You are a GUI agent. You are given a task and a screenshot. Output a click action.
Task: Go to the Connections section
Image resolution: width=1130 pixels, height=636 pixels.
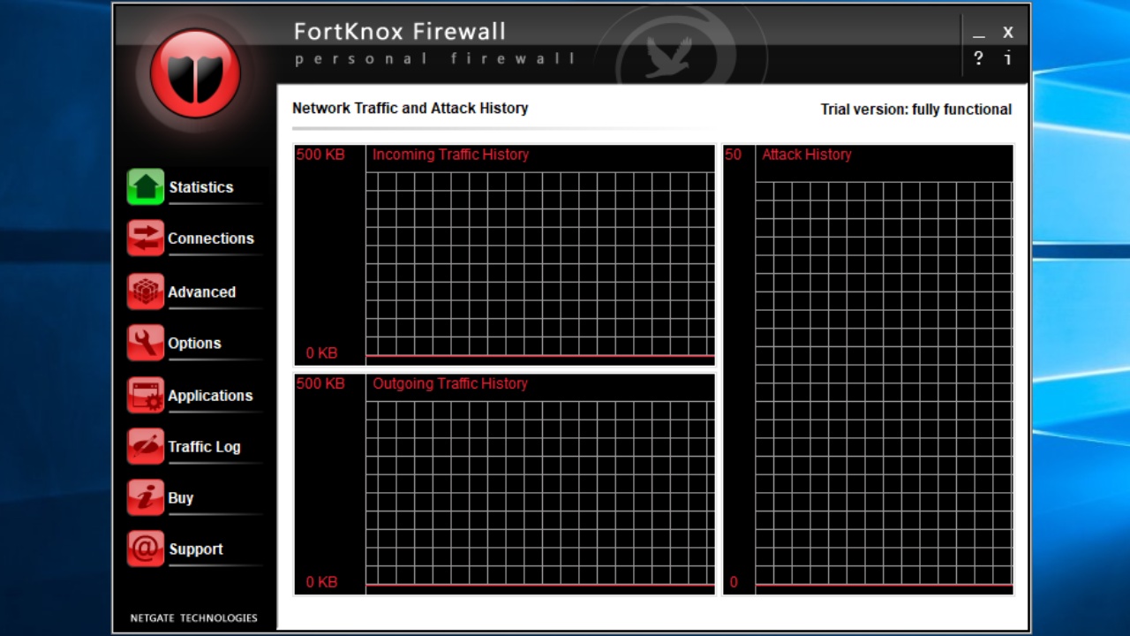(211, 238)
